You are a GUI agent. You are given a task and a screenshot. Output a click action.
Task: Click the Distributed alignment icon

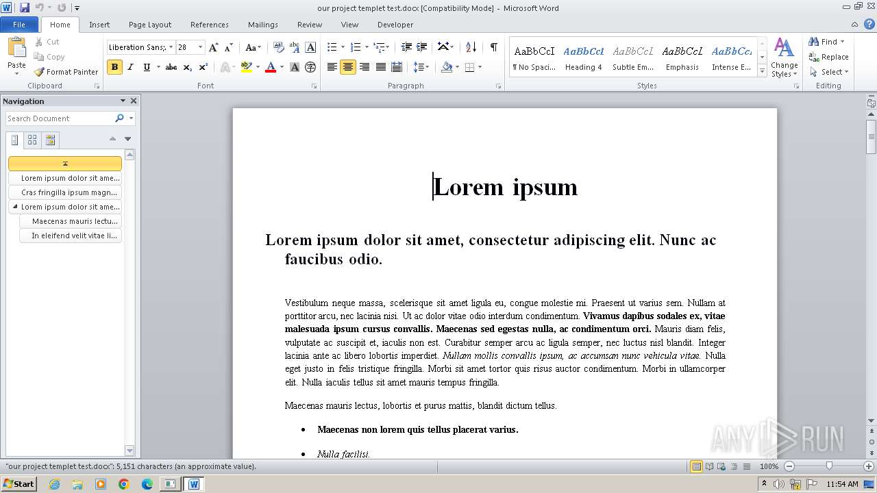point(396,67)
